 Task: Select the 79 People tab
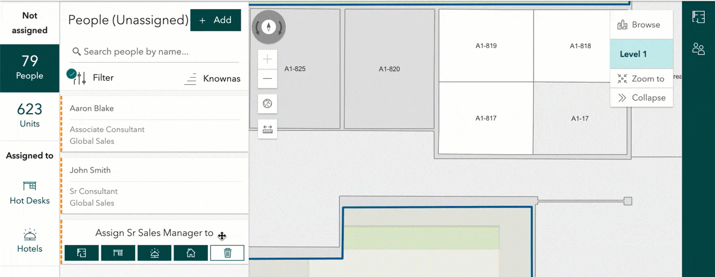[x=30, y=68]
